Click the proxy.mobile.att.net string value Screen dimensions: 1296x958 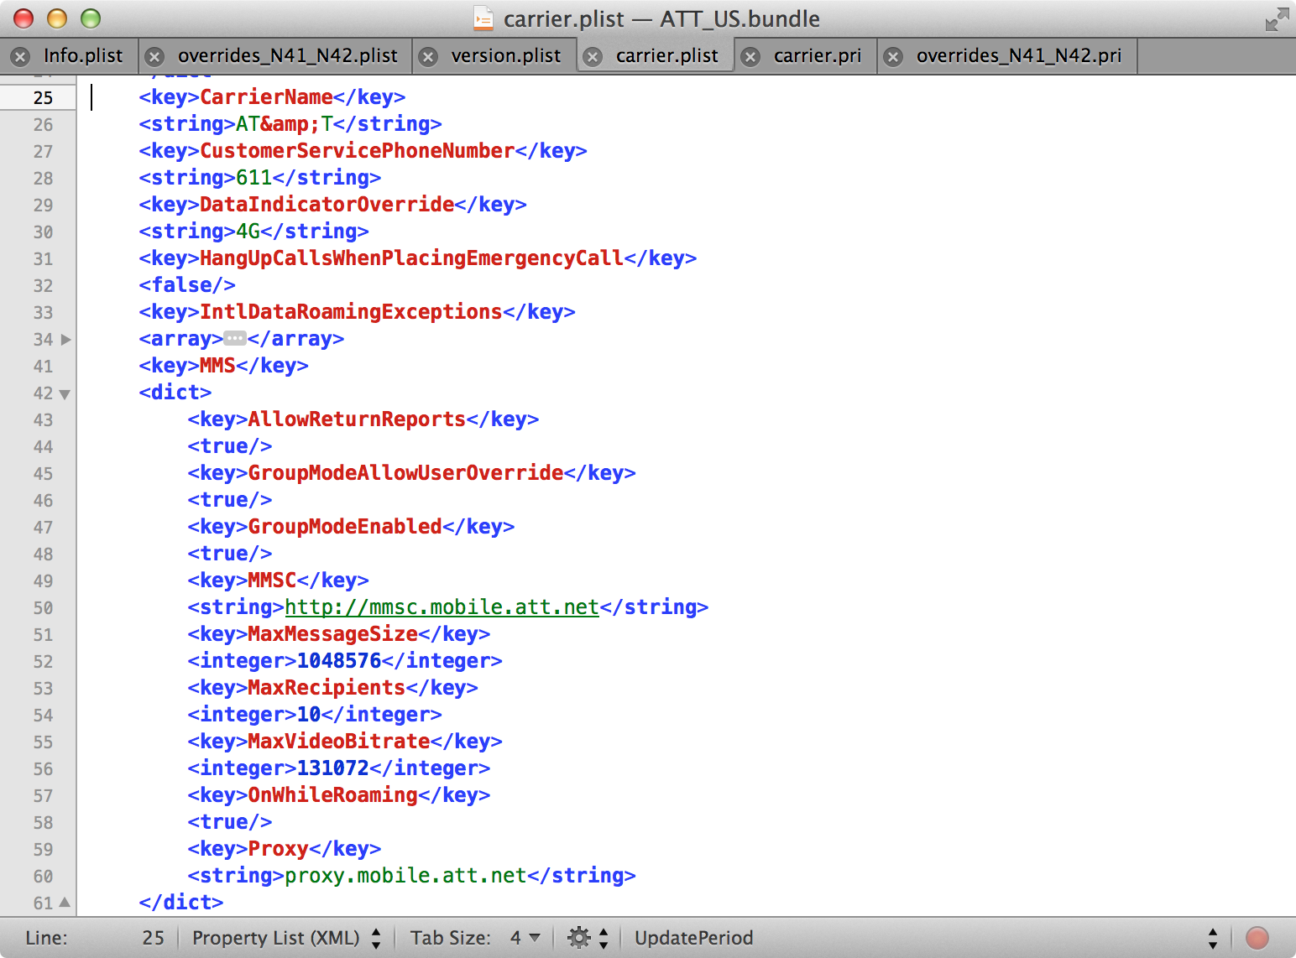pyautogui.click(x=405, y=876)
